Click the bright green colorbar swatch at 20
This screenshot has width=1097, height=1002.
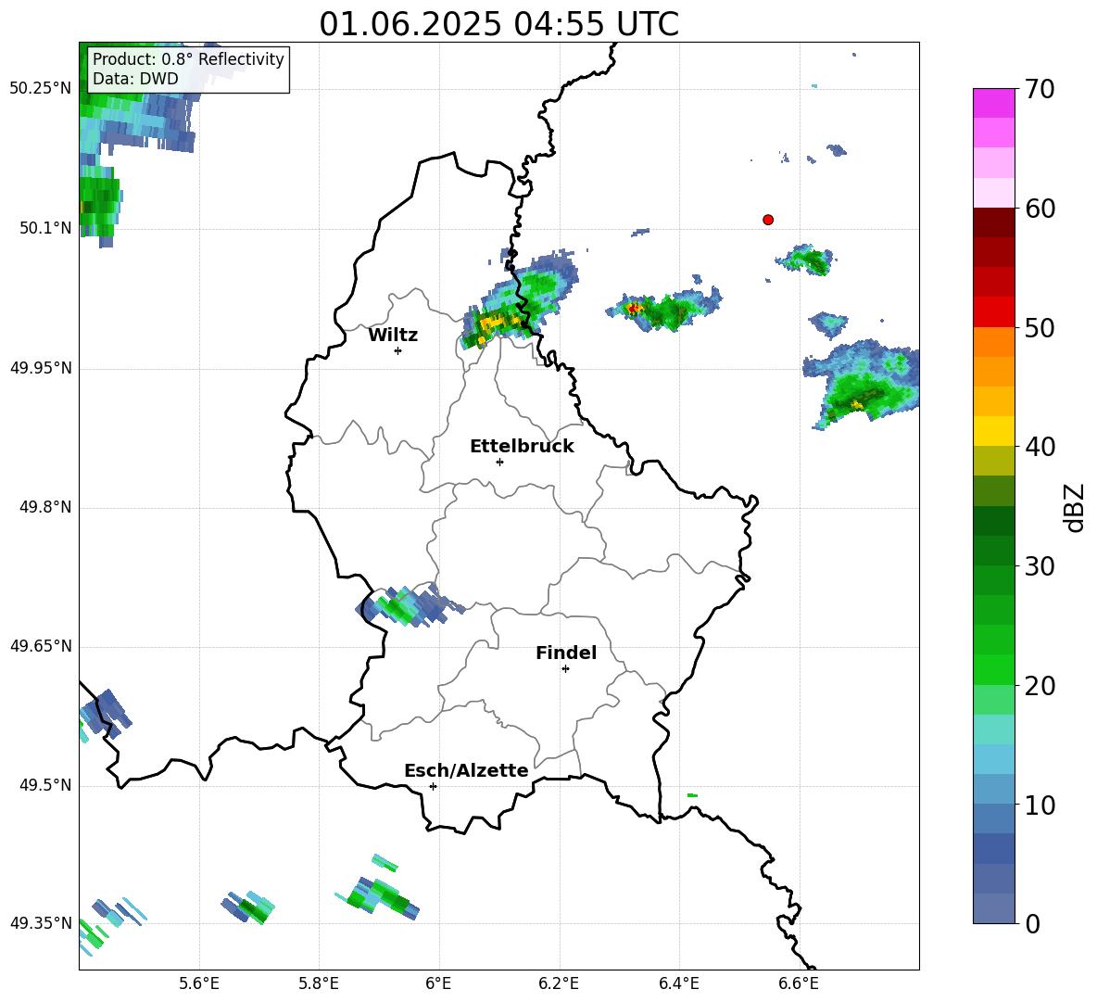coord(993,669)
